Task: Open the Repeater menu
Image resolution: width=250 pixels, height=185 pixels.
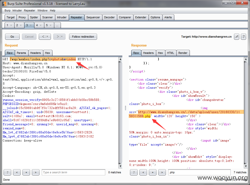Action: tap(30, 10)
